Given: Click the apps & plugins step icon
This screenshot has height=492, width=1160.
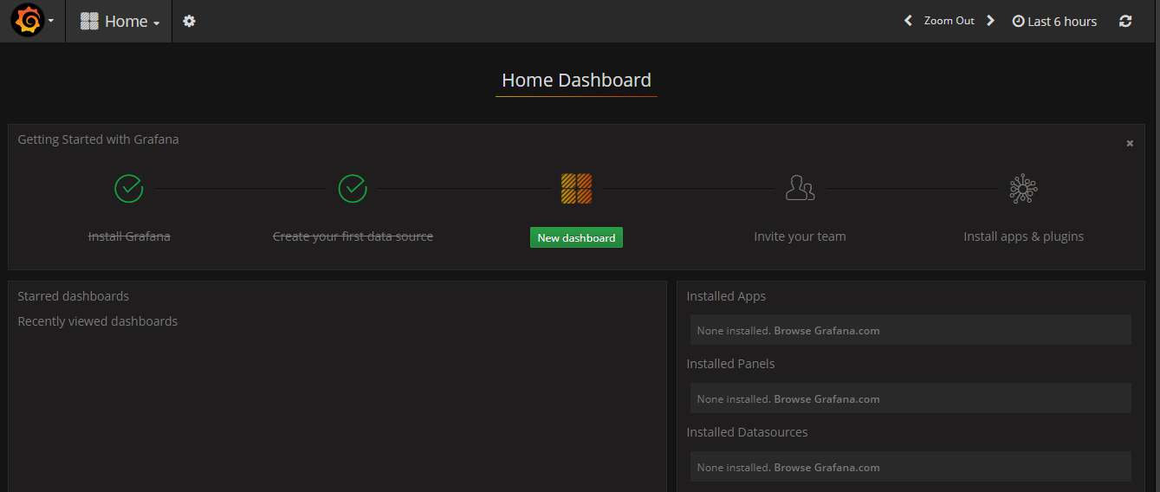Looking at the screenshot, I should coord(1023,188).
